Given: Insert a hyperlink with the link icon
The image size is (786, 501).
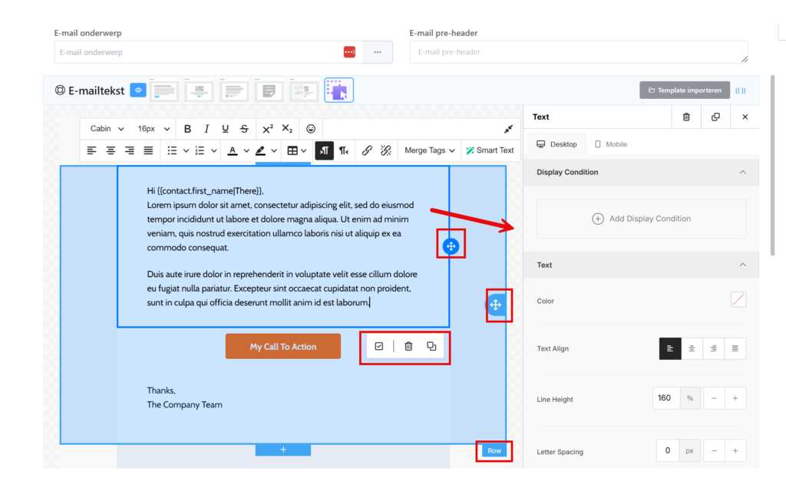Looking at the screenshot, I should pos(367,150).
